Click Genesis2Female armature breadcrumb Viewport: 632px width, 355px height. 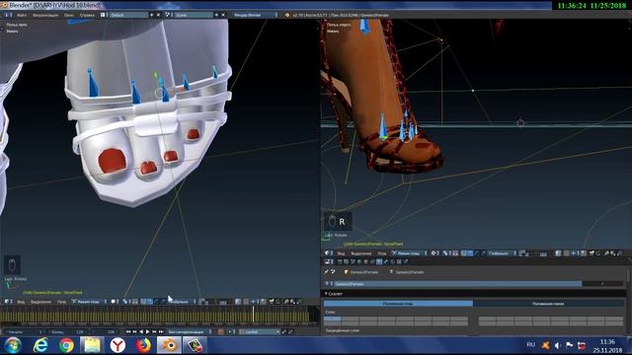pos(406,272)
